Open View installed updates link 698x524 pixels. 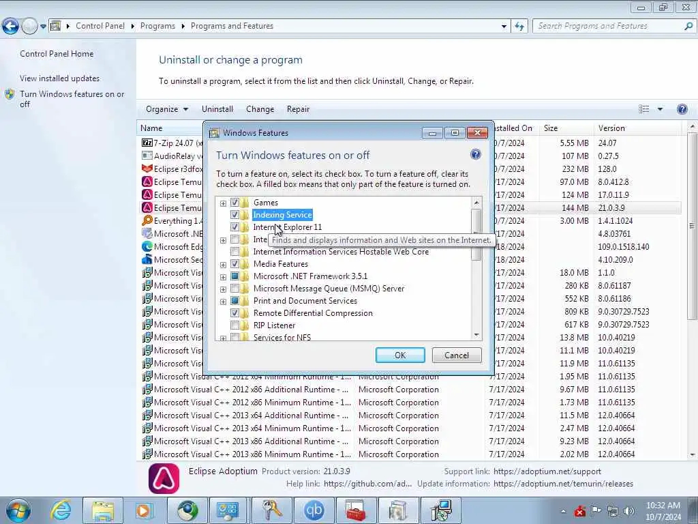(x=60, y=78)
